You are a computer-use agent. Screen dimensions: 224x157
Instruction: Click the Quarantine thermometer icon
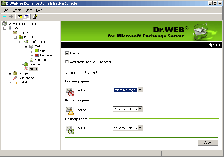point(15,78)
